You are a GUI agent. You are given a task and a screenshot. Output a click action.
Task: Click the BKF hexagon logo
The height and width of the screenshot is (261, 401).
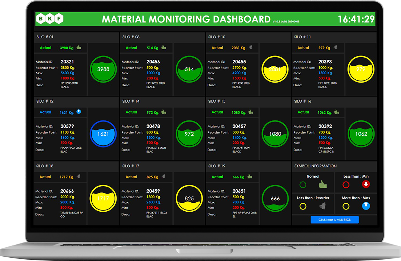point(49,19)
